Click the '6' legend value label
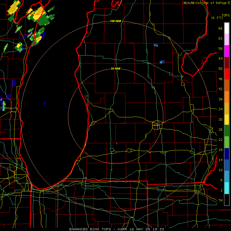Image resolution: width=231 pixels, height=231 pixels. click(x=221, y=180)
